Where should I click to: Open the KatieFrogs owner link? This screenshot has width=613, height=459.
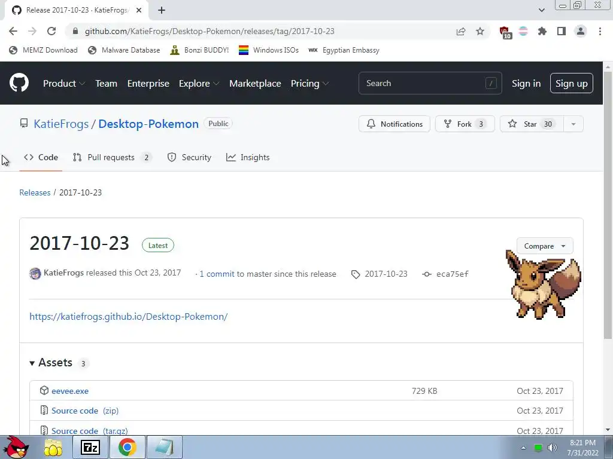[x=61, y=124]
